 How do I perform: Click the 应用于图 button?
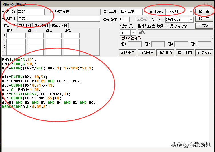185,52
